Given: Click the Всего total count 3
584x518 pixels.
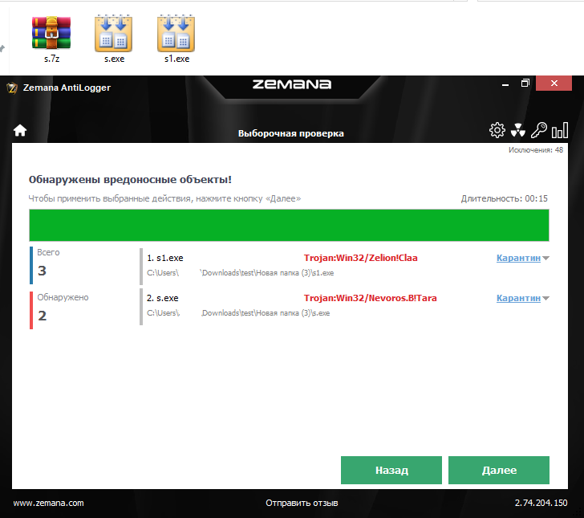Looking at the screenshot, I should click(x=42, y=271).
